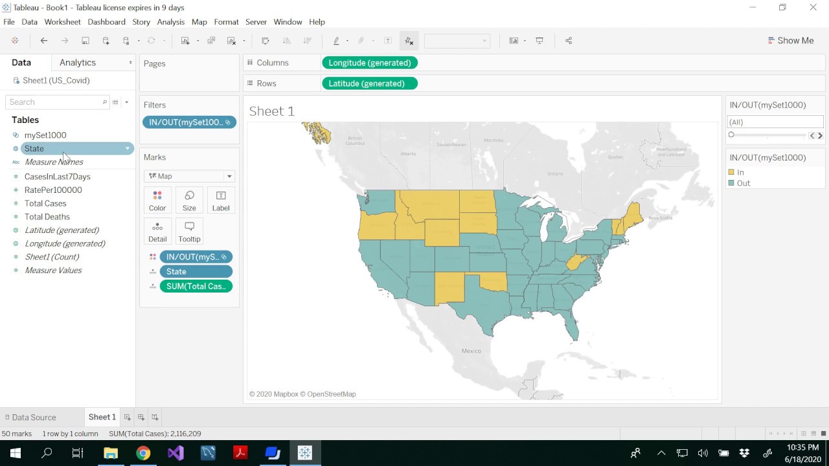The height and width of the screenshot is (466, 829).
Task: Expand the Data/Analytics pane options arrow
Action: 130,63
